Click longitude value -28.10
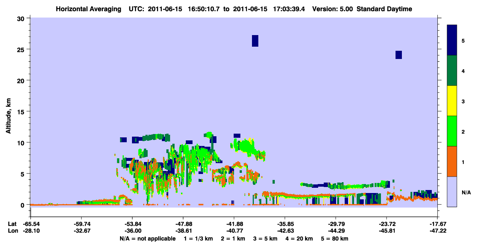The width and height of the screenshot is (486, 249). [x=31, y=231]
